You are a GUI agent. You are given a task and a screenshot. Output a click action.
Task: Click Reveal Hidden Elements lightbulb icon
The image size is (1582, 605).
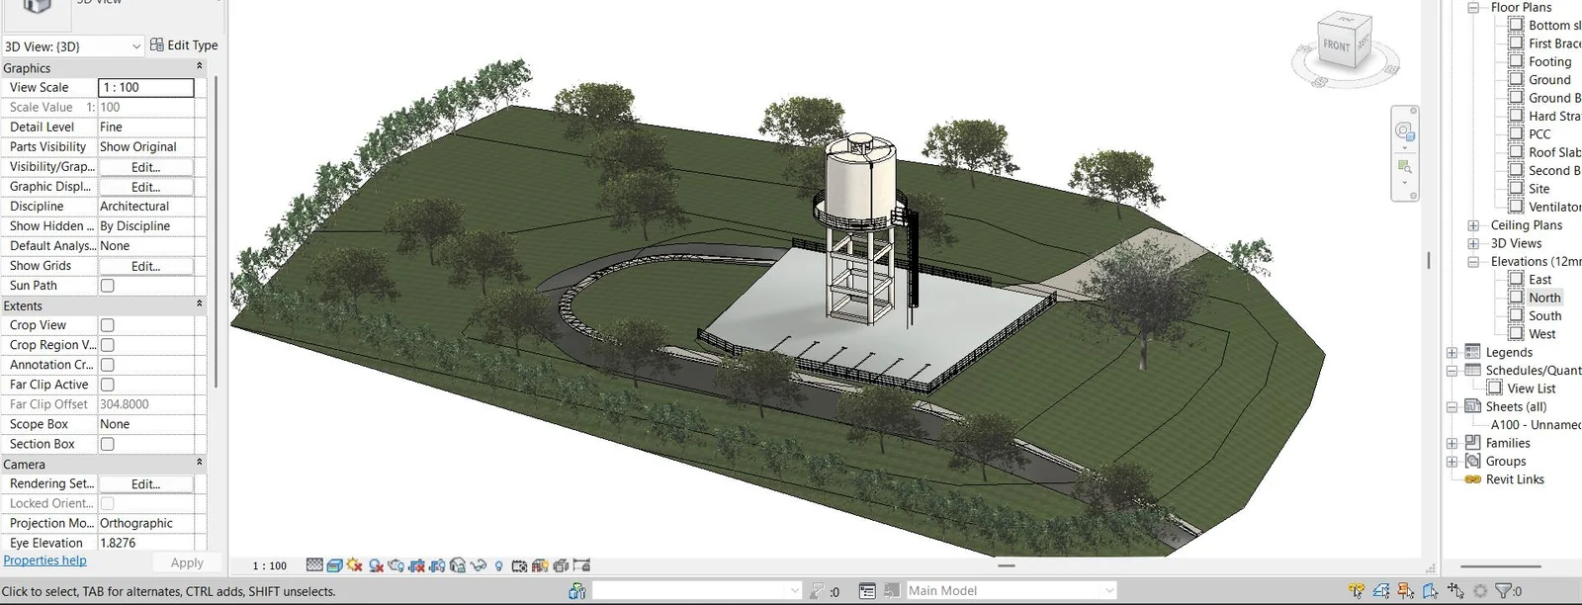[498, 566]
